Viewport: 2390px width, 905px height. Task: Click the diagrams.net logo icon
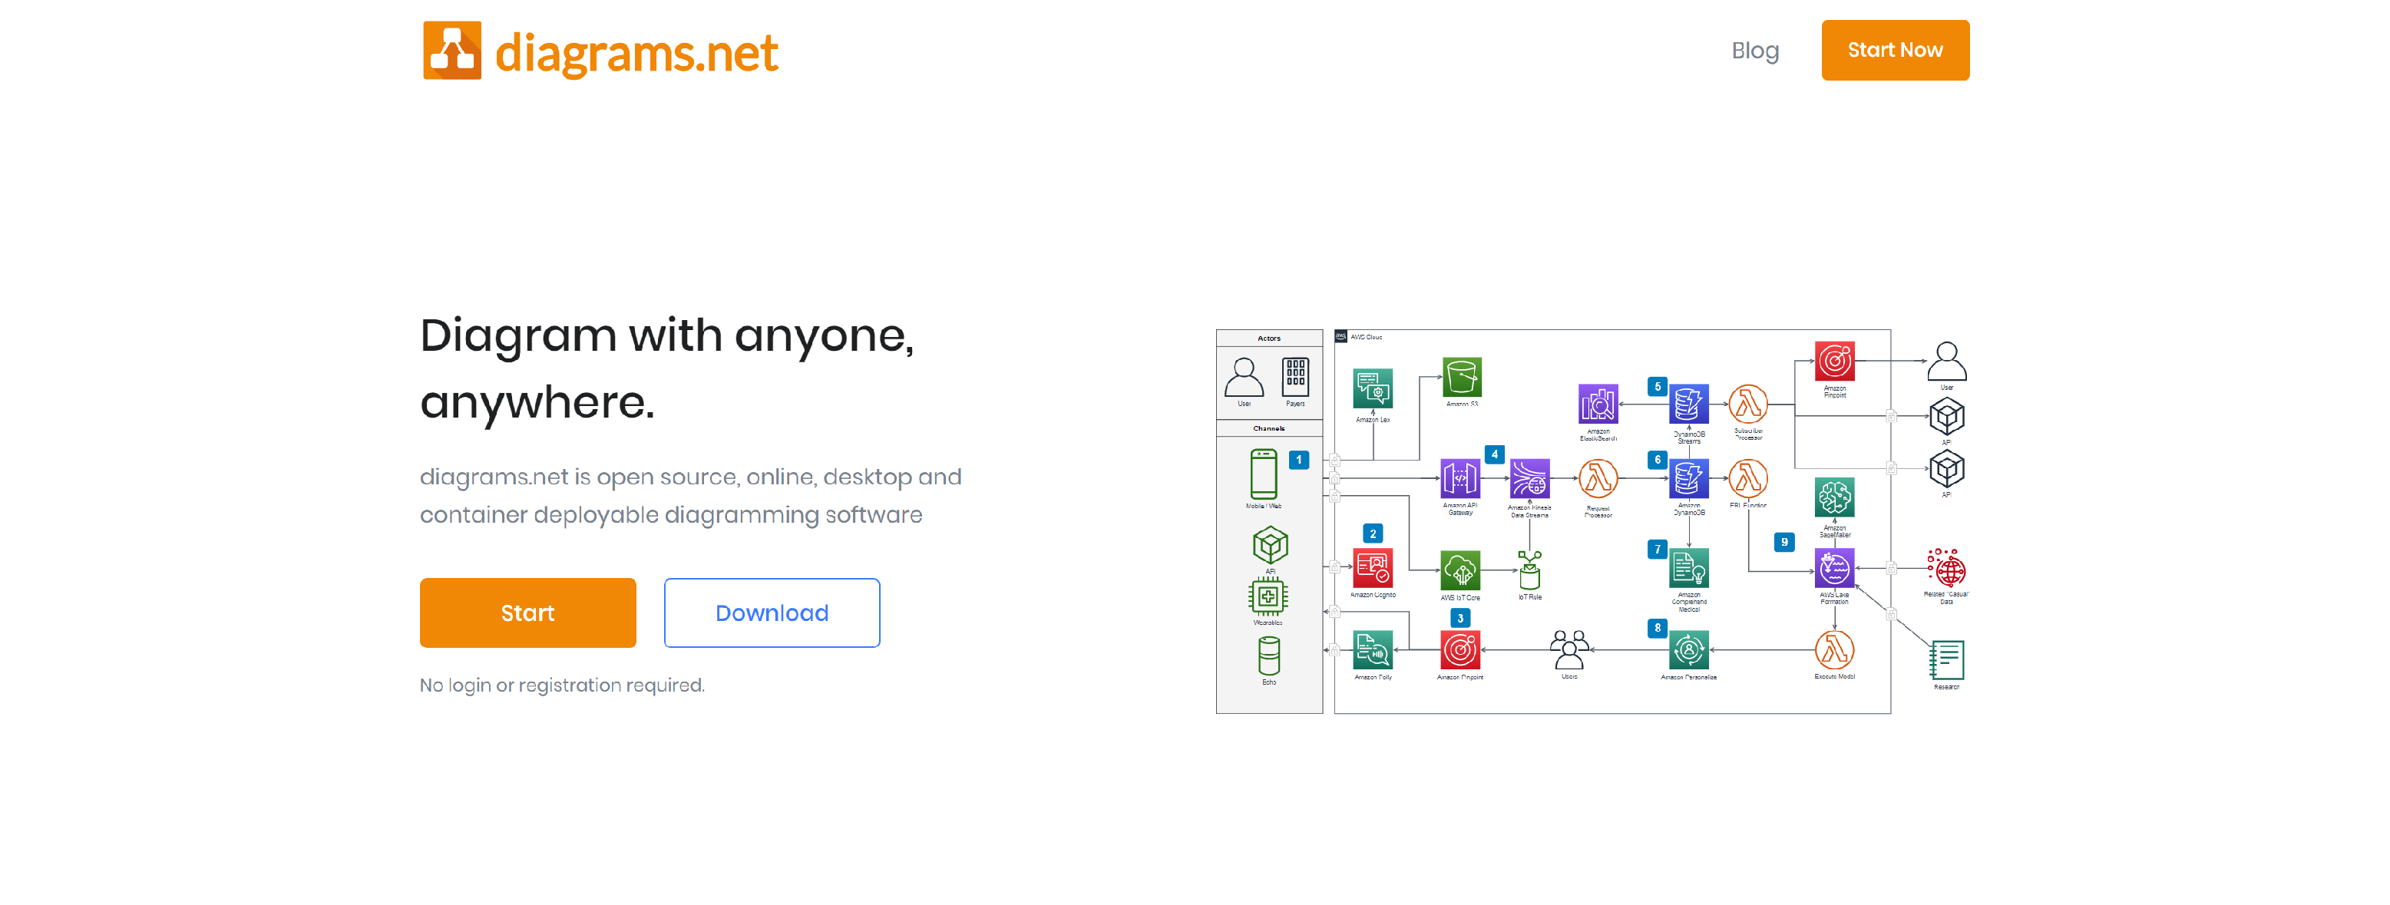(x=451, y=51)
